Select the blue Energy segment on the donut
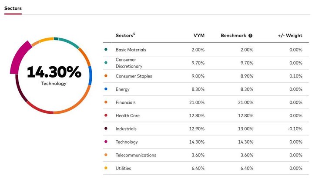This screenshot has width=322, height=183. click(90, 75)
